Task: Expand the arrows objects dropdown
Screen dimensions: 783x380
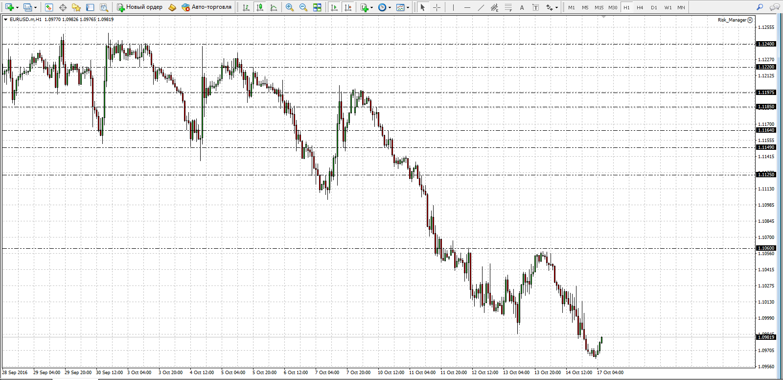Action: tap(556, 8)
